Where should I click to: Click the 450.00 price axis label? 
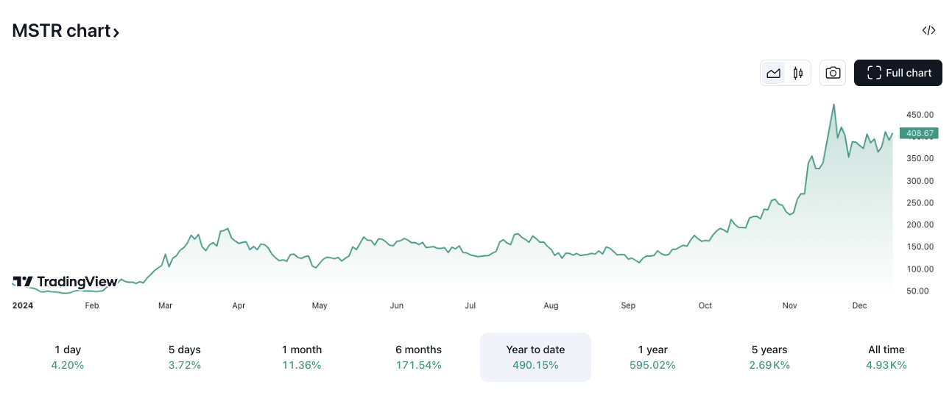(920, 115)
